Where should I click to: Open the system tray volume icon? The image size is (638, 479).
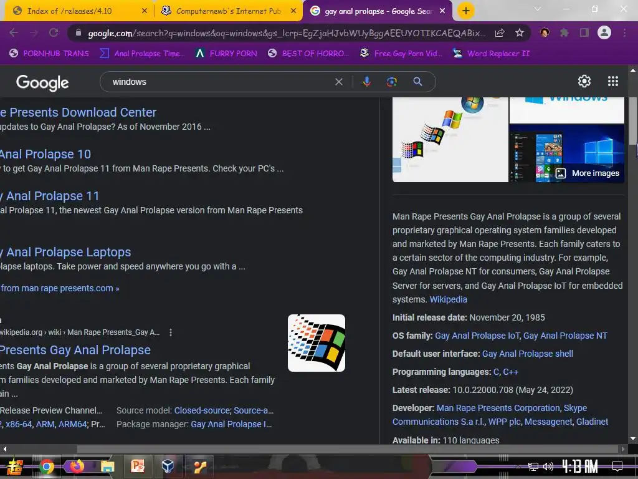click(x=548, y=467)
